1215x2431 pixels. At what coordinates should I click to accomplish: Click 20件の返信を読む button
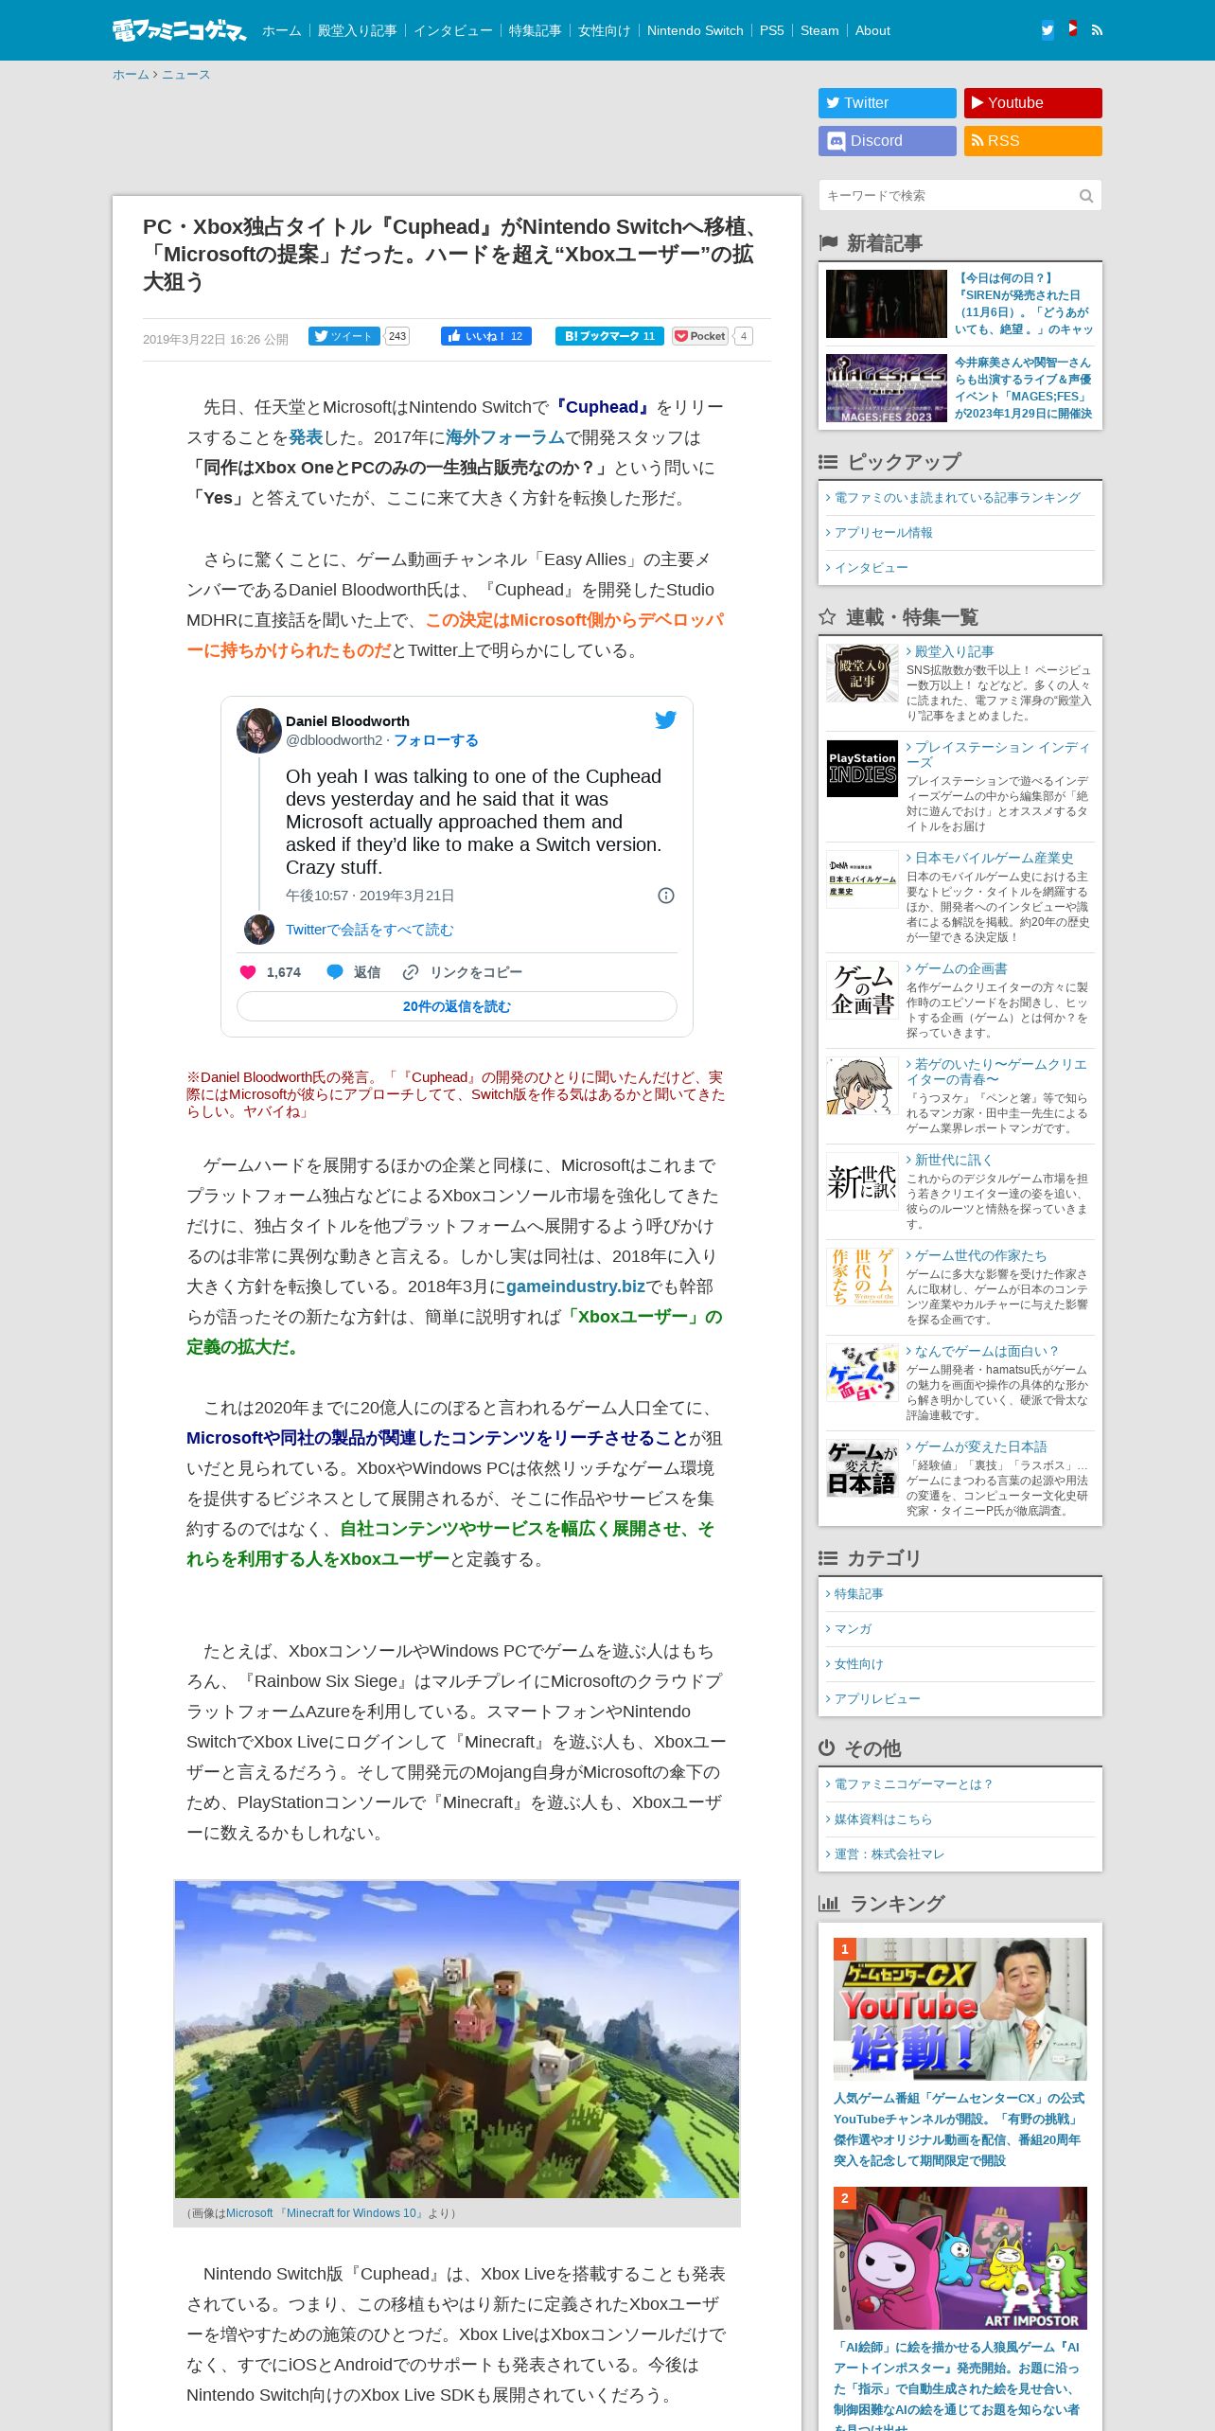[x=457, y=1006]
